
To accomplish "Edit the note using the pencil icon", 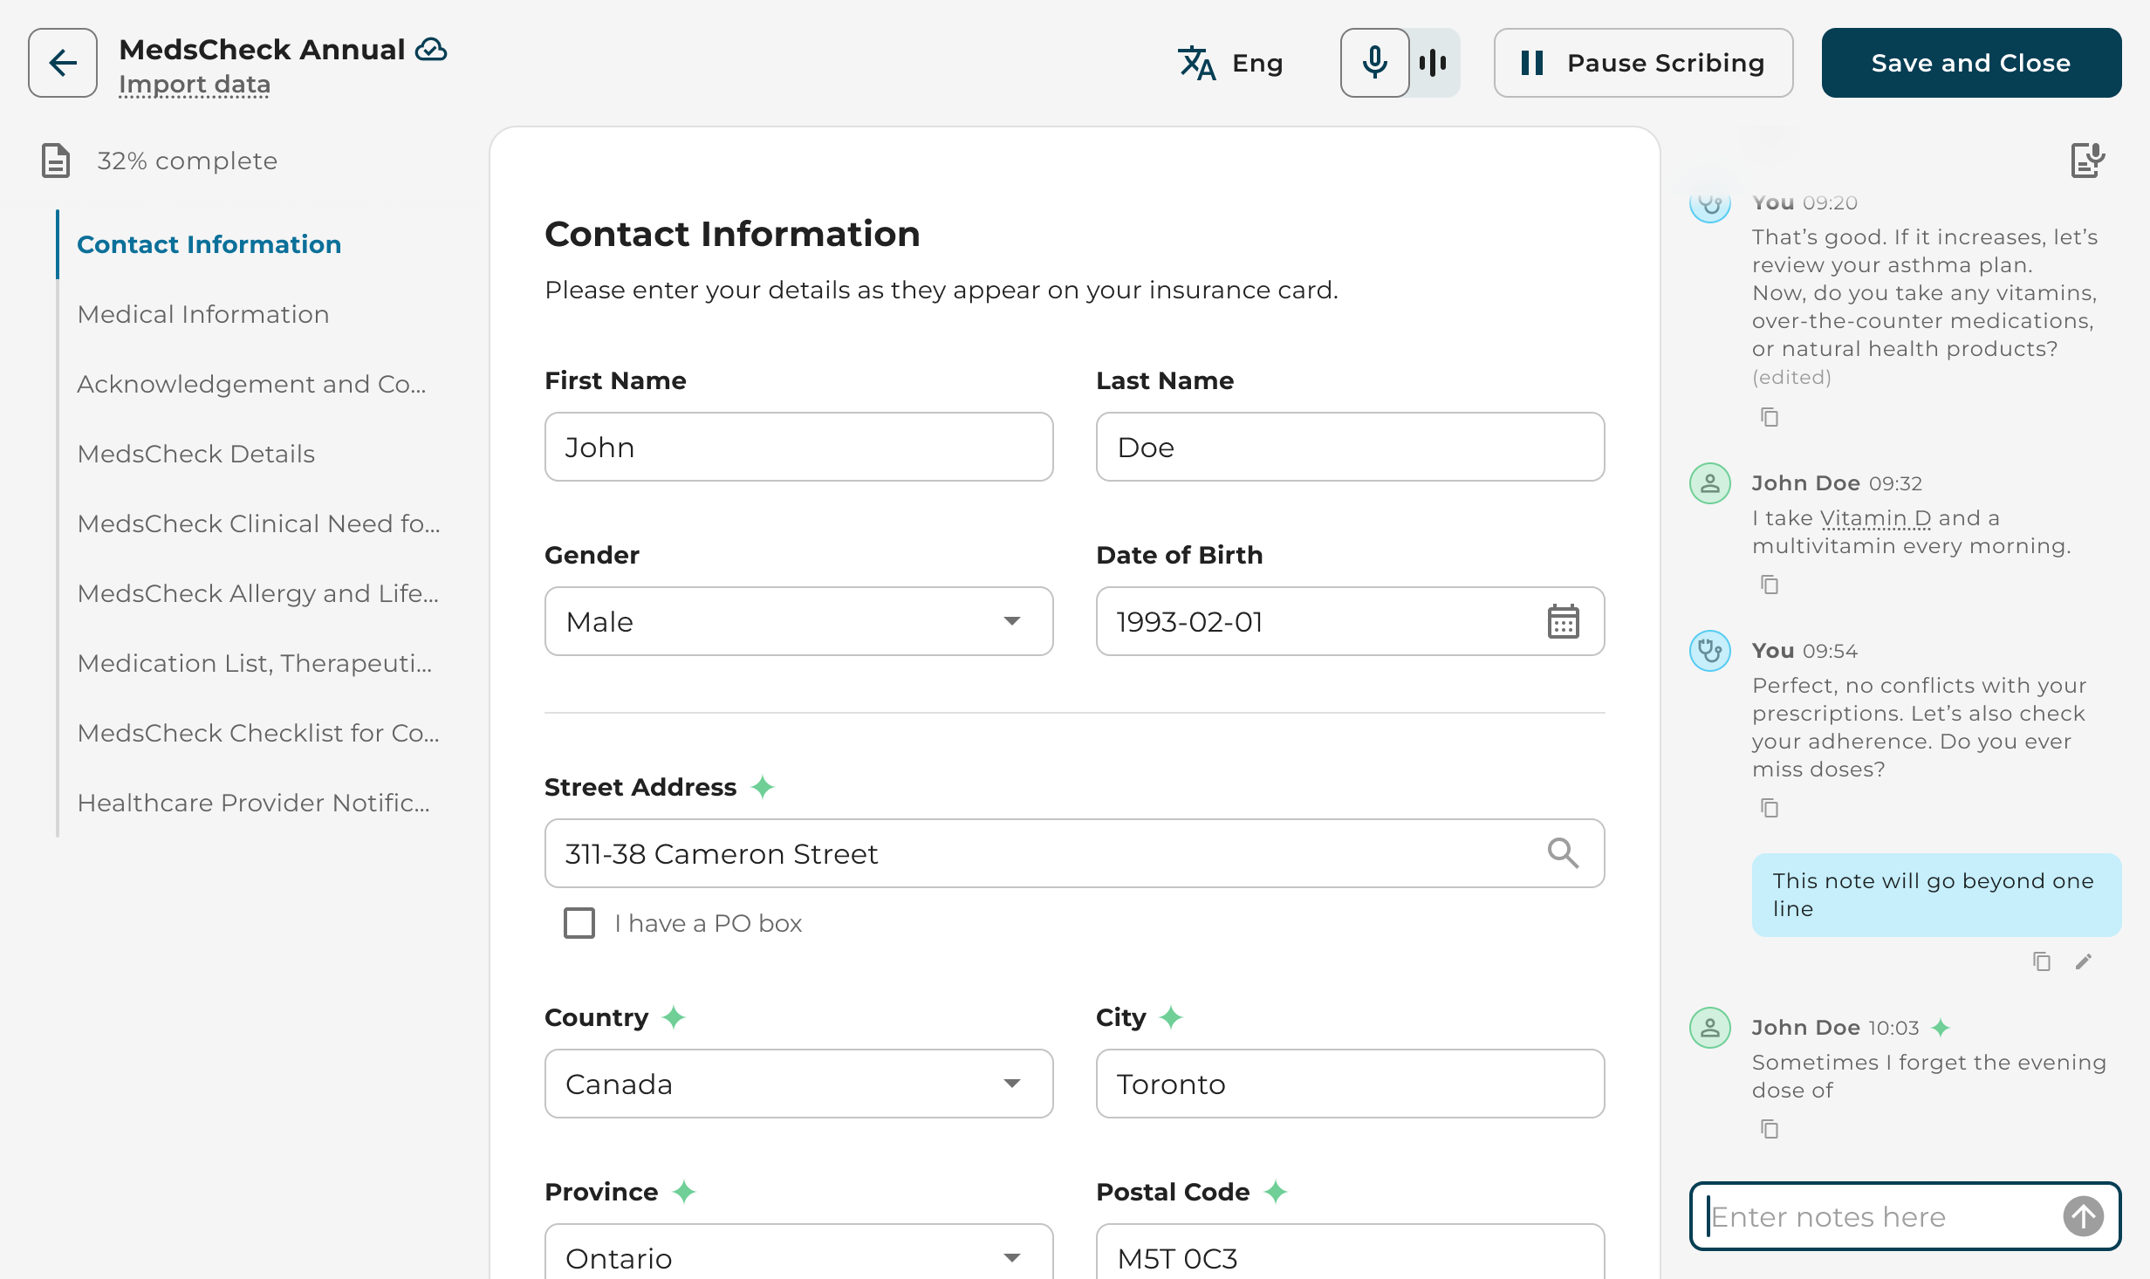I will coord(2084,961).
